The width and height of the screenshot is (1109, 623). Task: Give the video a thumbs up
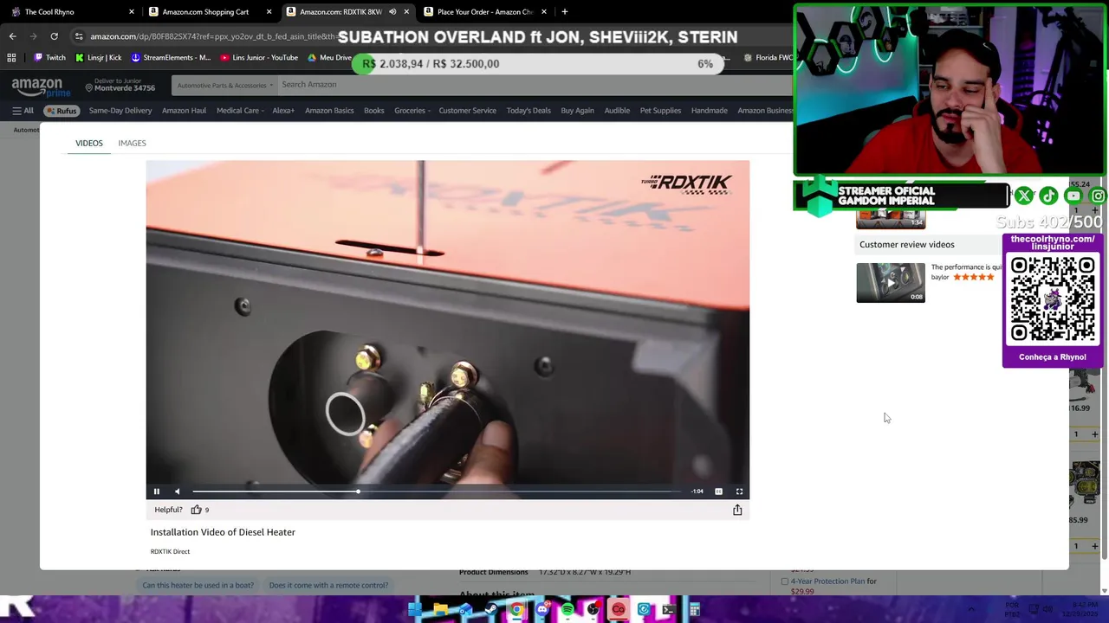196,510
